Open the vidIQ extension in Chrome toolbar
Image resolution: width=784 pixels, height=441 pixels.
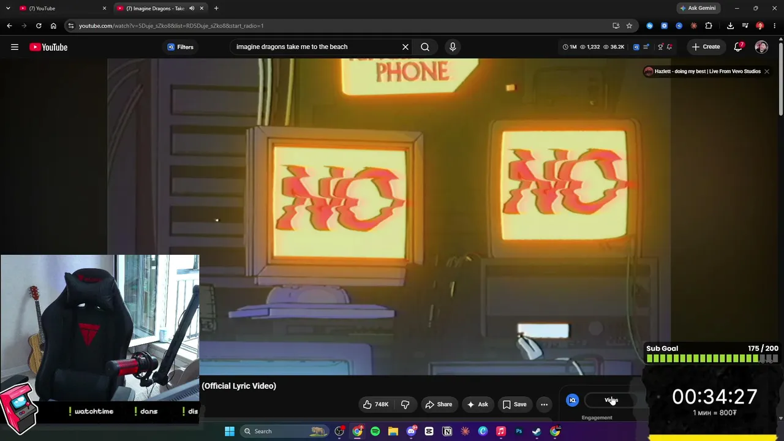point(679,26)
